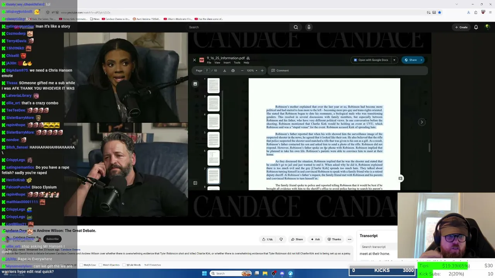The width and height of the screenshot is (495, 278).
Task: Download the PDF using the toolbar icon
Action: click(225, 71)
